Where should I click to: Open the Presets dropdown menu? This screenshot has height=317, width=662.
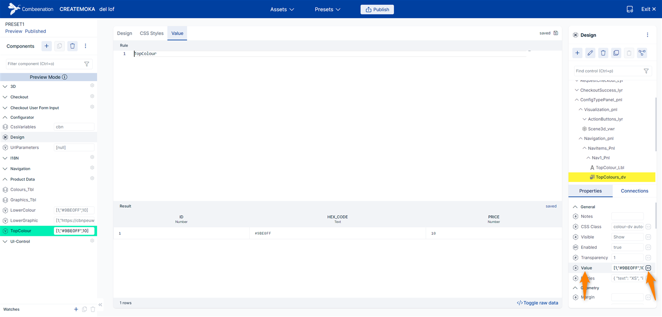pyautogui.click(x=327, y=9)
